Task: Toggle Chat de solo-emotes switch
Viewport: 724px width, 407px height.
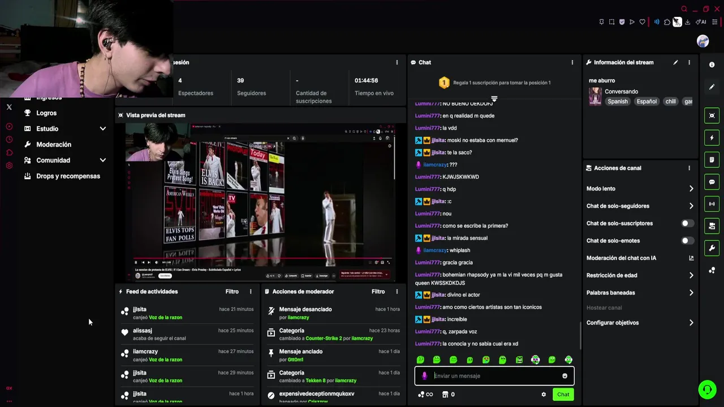Action: [687, 241]
